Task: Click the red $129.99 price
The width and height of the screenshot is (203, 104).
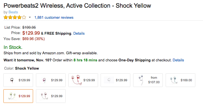Action: pyautogui.click(x=31, y=33)
